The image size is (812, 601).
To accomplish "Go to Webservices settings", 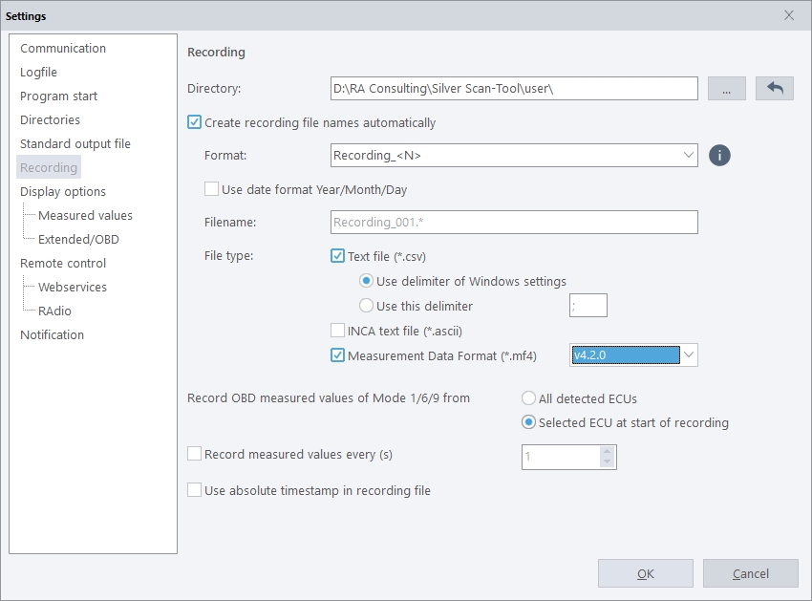I will (x=73, y=287).
